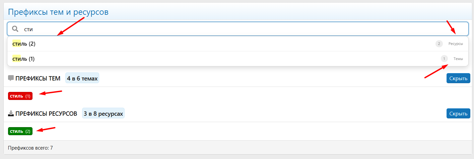Click the "Префиксы тем и ресурсов" page title
This screenshot has width=474, height=159.
point(58,12)
